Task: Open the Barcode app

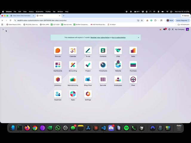Action: 103,80
